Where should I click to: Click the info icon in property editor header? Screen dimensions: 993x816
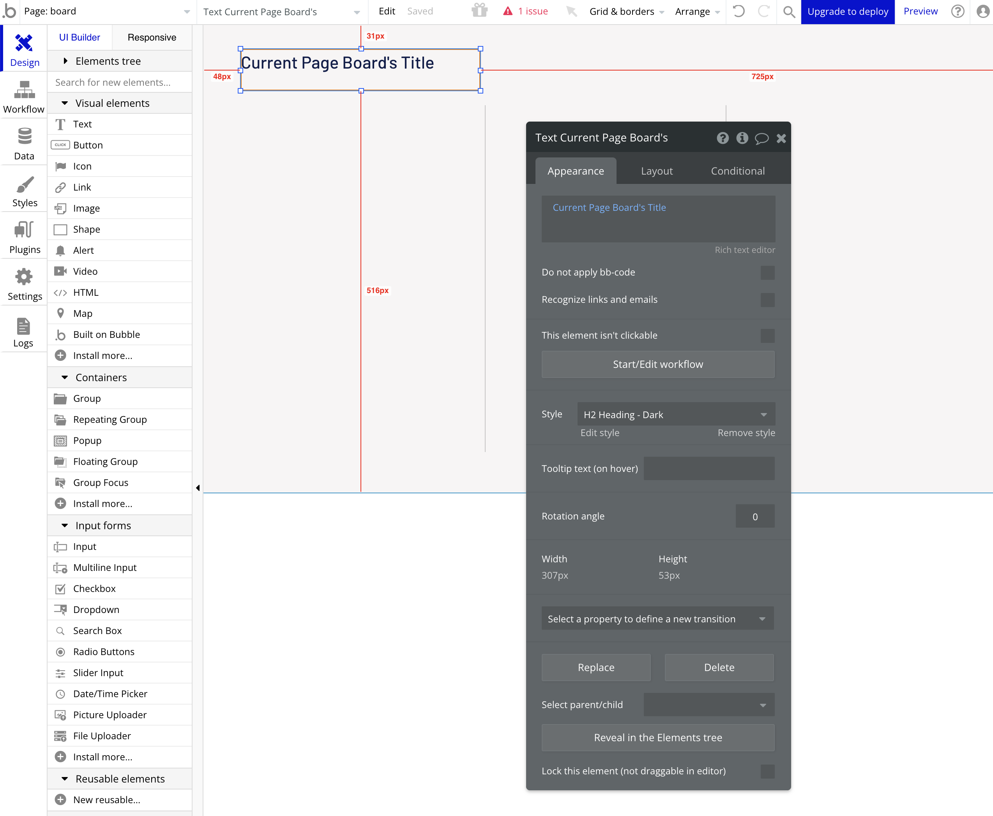click(742, 138)
